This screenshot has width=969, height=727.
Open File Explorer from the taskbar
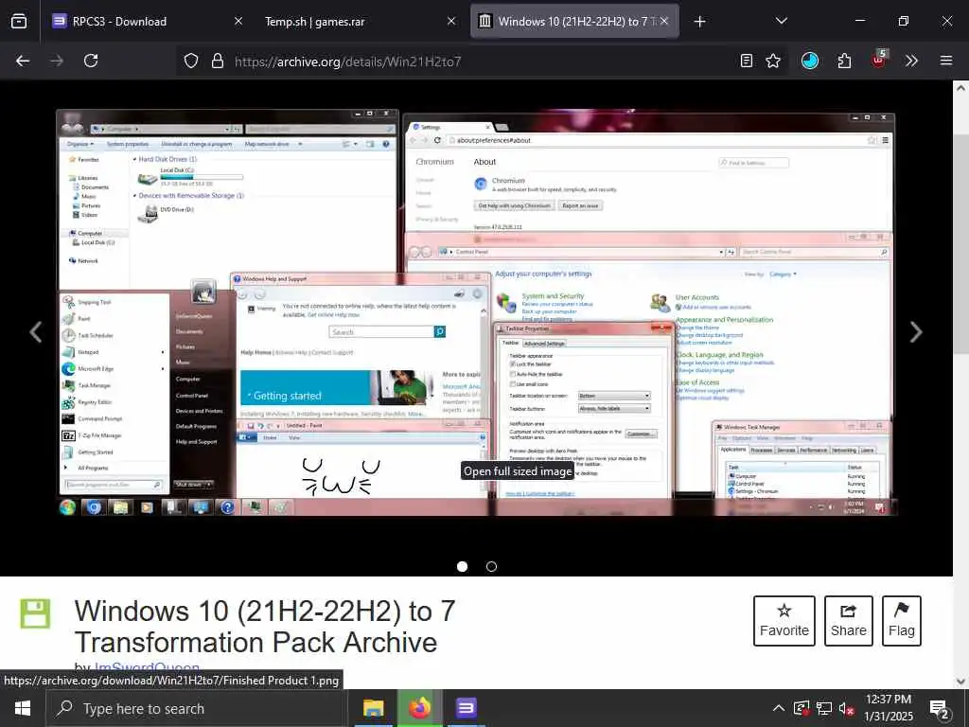(x=373, y=708)
